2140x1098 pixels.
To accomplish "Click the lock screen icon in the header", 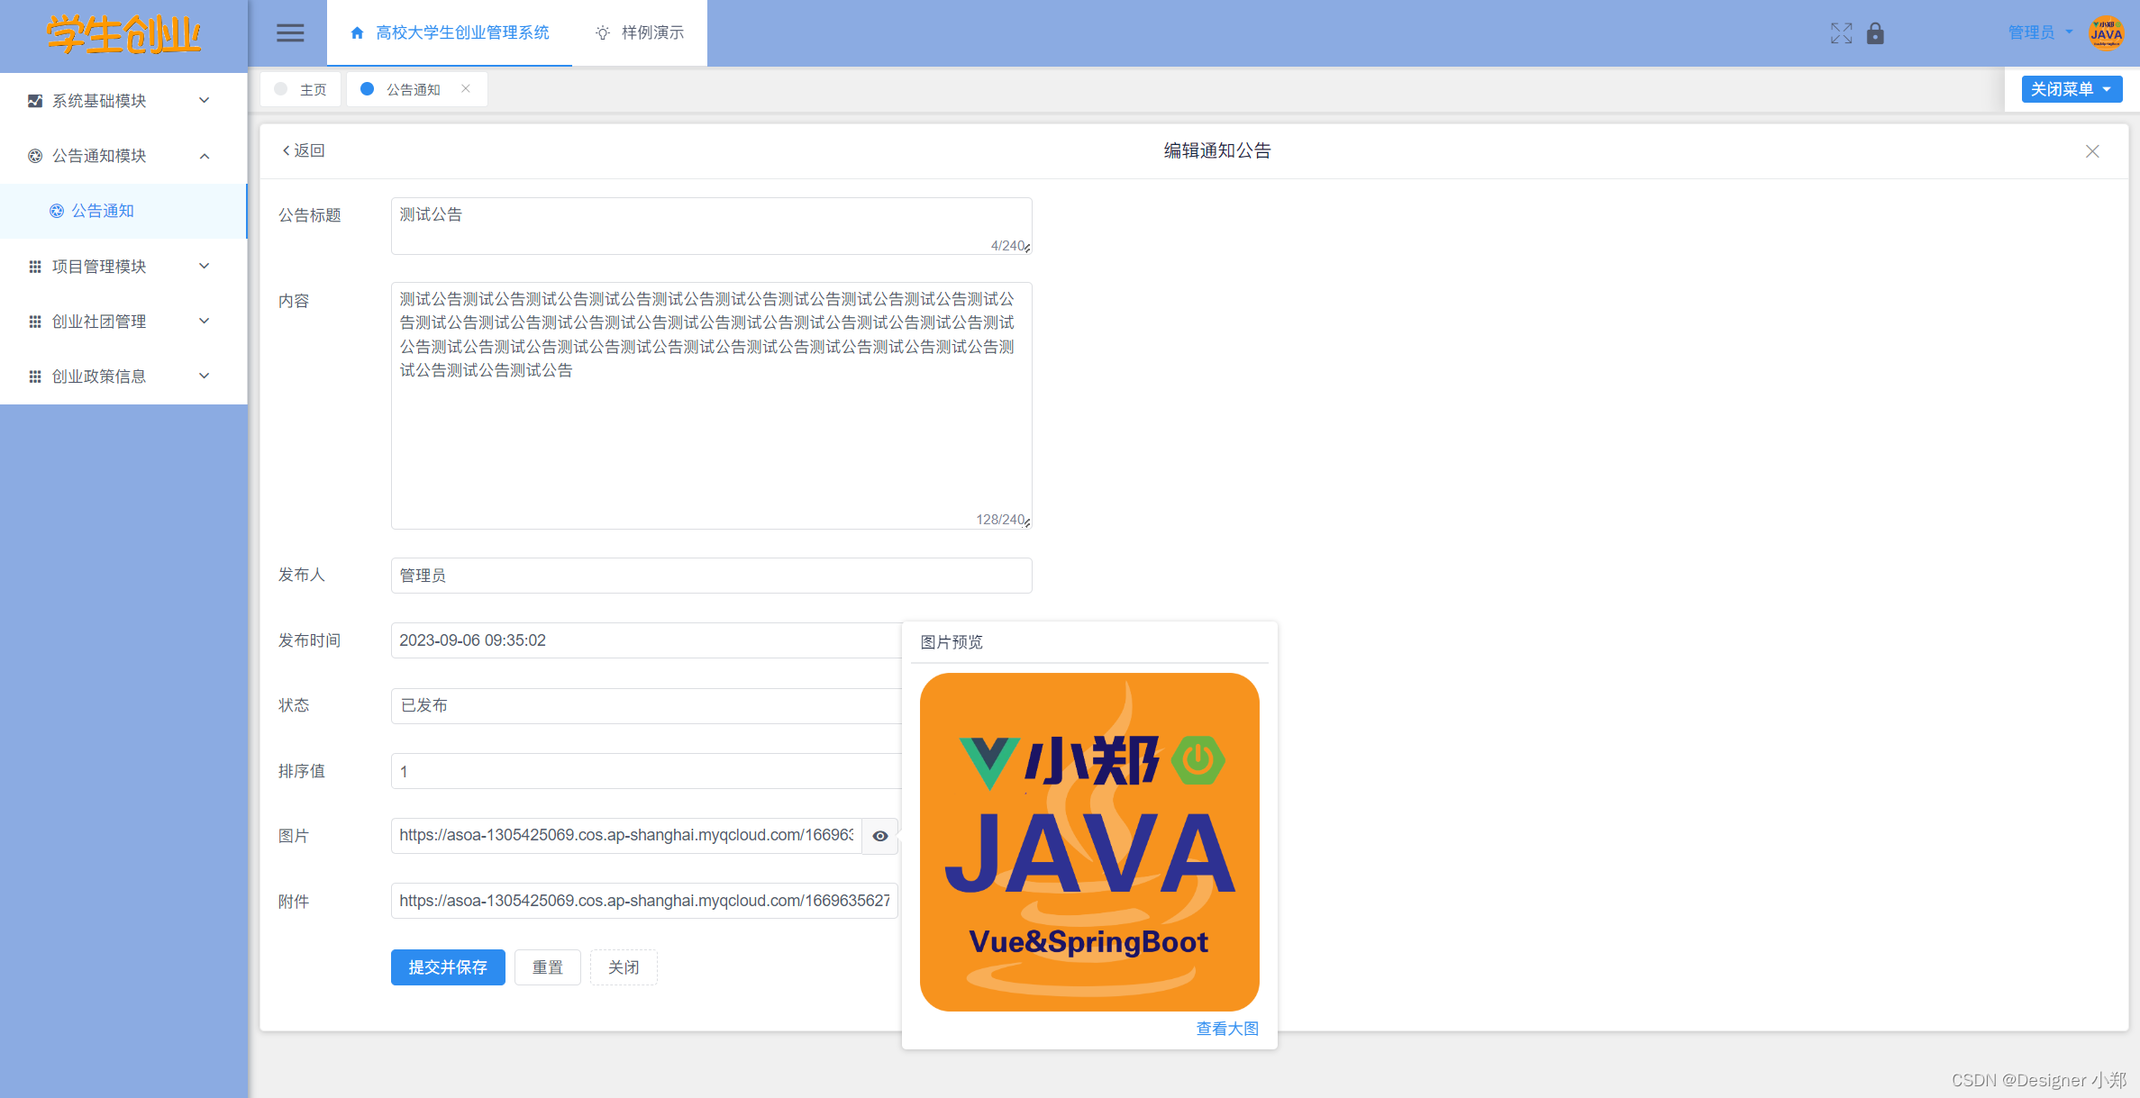I will click(x=1876, y=32).
